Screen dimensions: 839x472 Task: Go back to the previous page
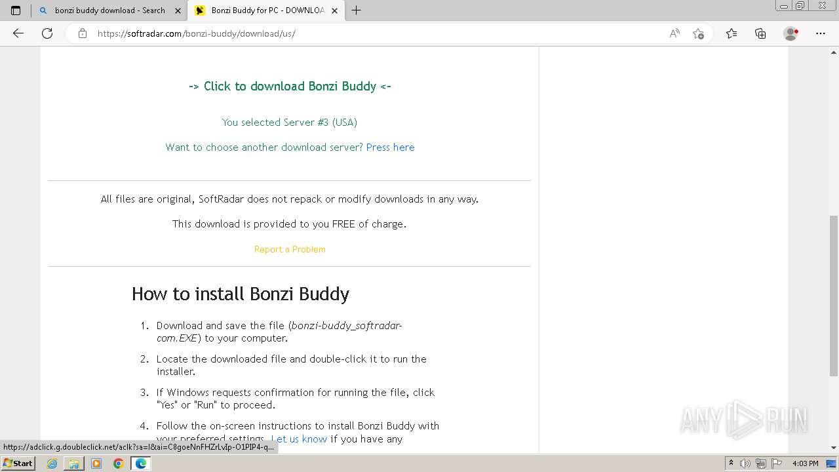coord(18,33)
